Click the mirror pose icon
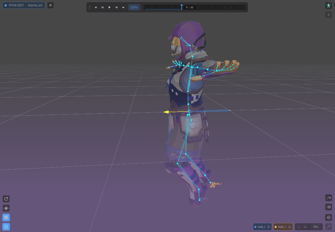The width and height of the screenshot is (335, 232). pos(329,217)
